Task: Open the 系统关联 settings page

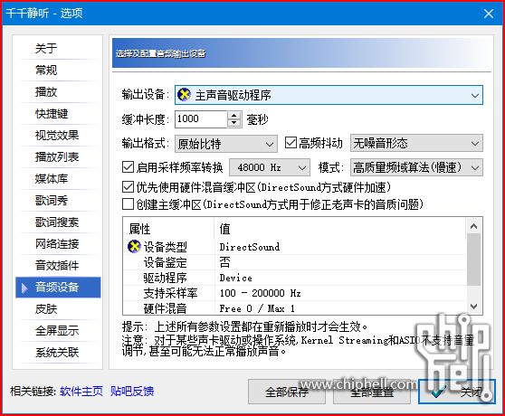Action: coord(58,353)
